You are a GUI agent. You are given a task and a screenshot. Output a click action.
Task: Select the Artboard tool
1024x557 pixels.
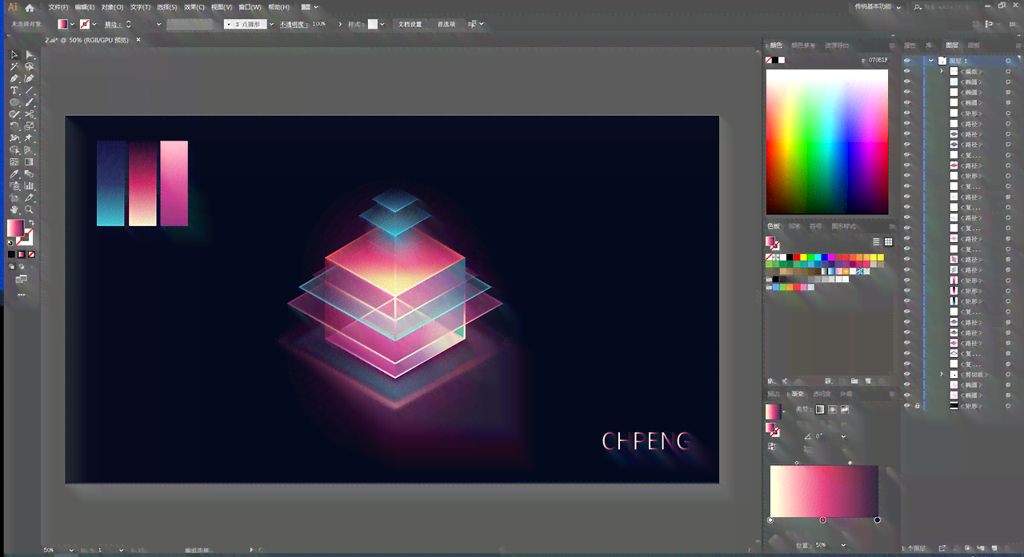tap(14, 198)
